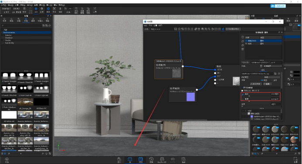Select the CPU mode ribbon icon
This screenshot has width=302, height=164.
coord(36,10)
